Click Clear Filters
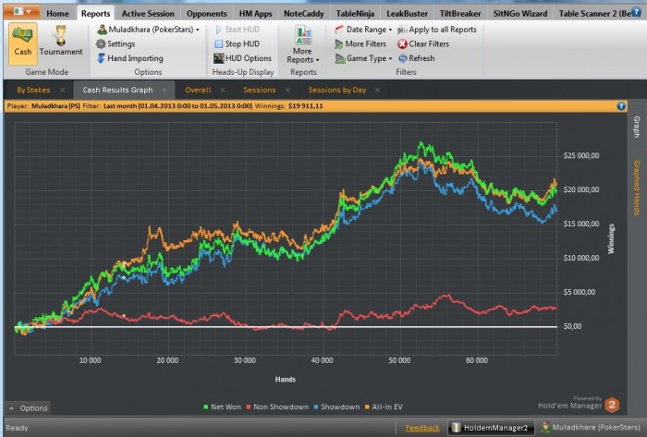This screenshot has height=437, width=647. click(x=423, y=43)
